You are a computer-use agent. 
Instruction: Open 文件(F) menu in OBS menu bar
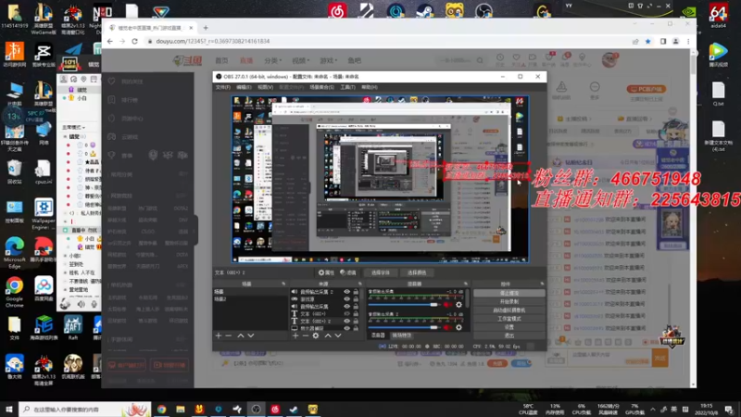(x=222, y=87)
